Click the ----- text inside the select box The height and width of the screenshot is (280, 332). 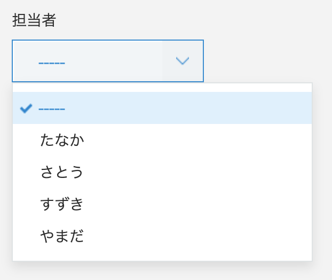tap(52, 63)
